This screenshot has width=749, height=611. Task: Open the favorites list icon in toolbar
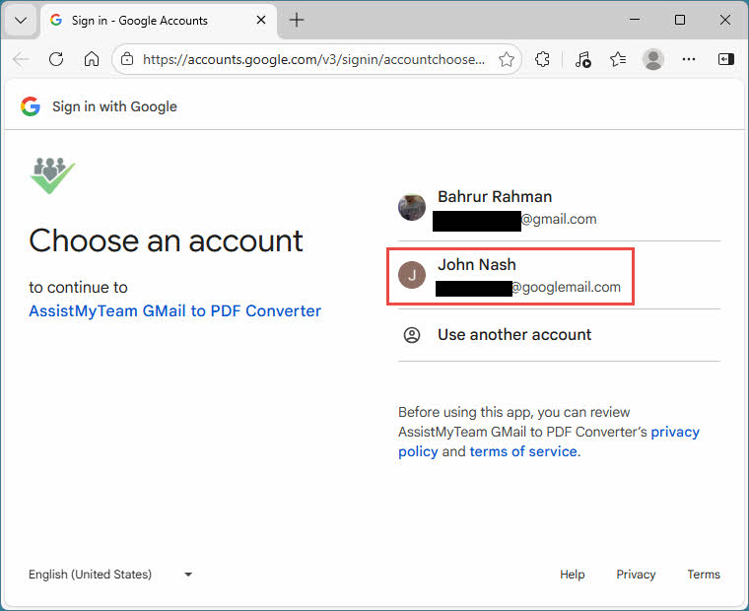618,59
